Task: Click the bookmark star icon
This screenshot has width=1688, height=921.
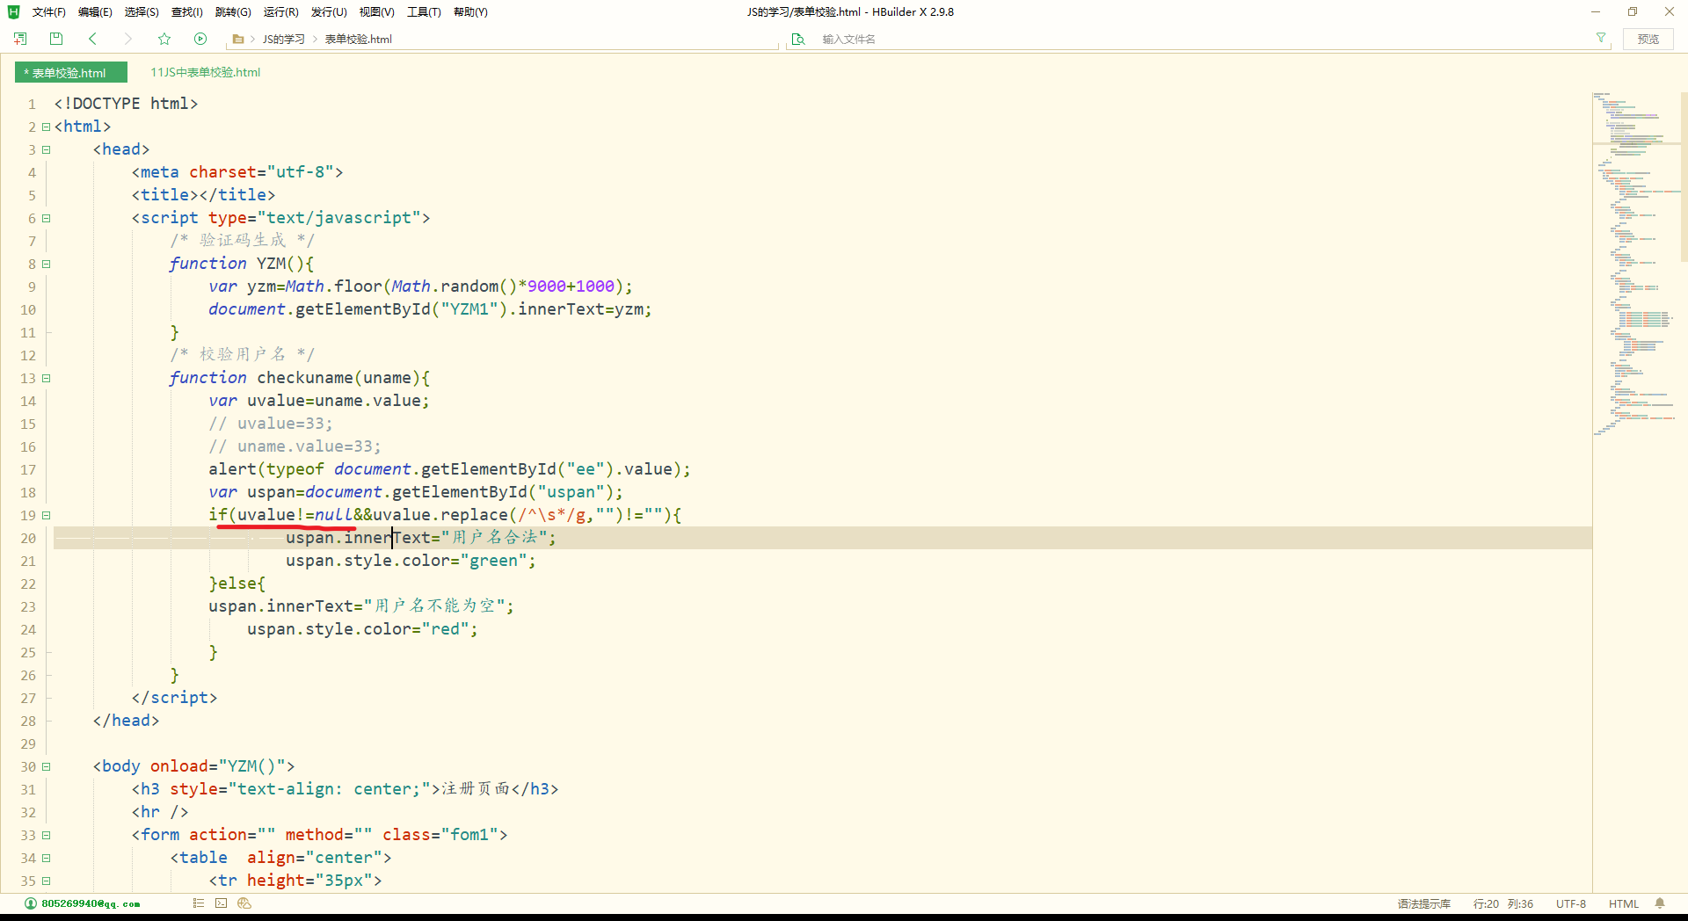Action: click(164, 39)
